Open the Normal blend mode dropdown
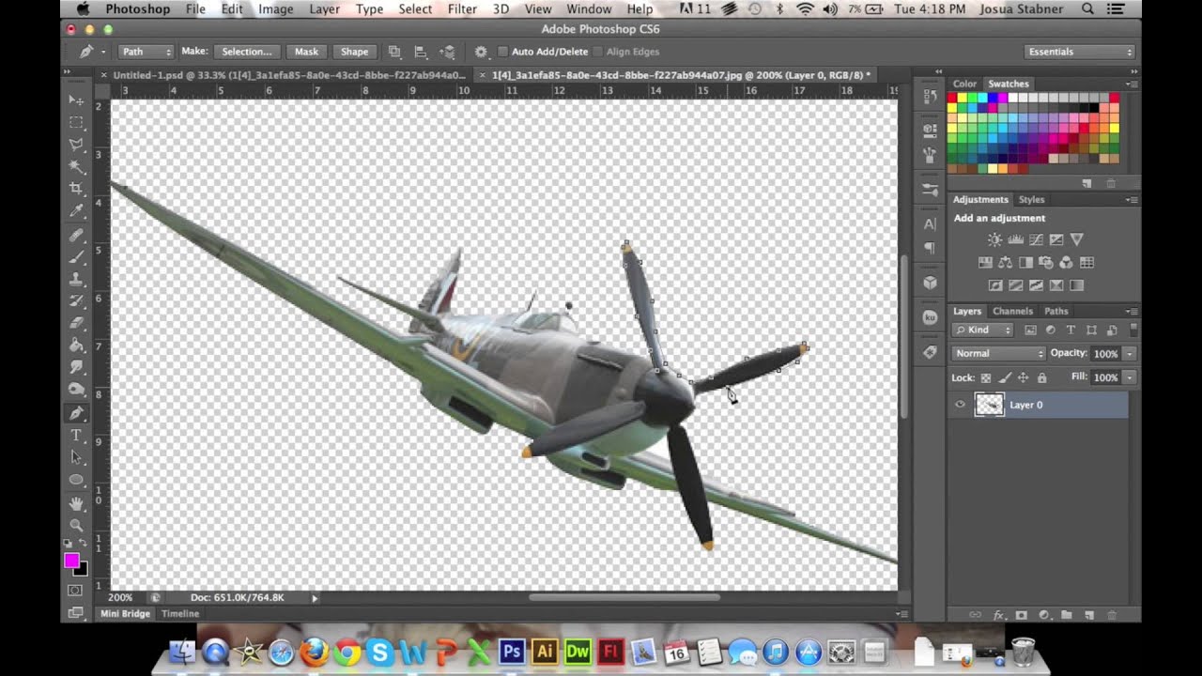 tap(998, 353)
